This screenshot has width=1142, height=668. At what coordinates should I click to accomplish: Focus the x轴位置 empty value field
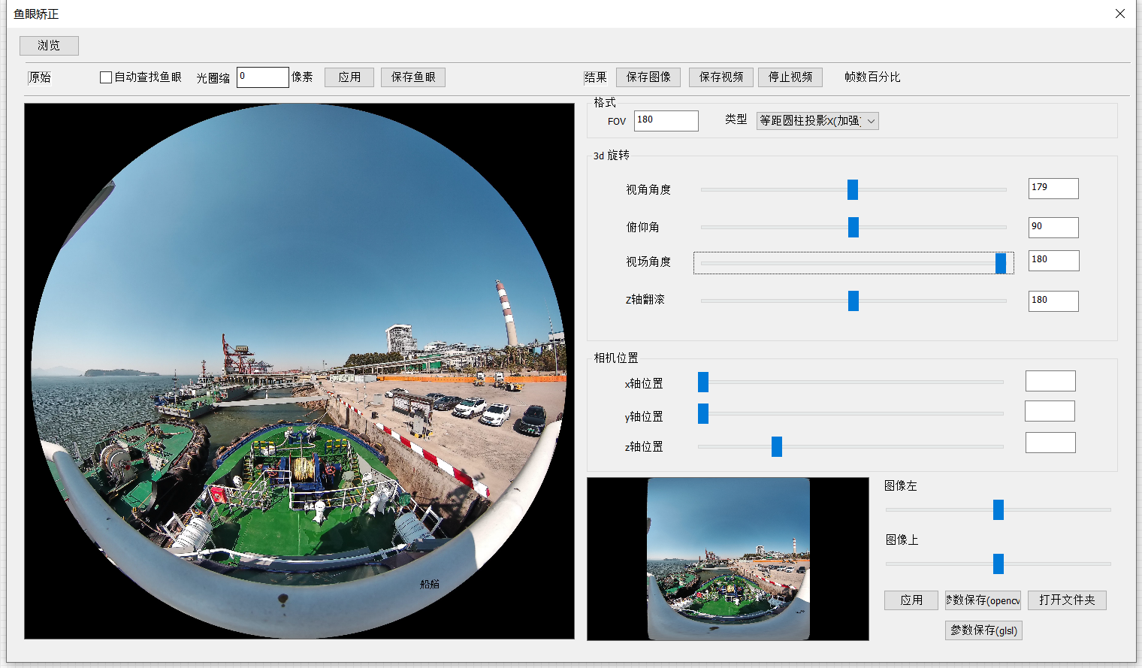[x=1050, y=381]
